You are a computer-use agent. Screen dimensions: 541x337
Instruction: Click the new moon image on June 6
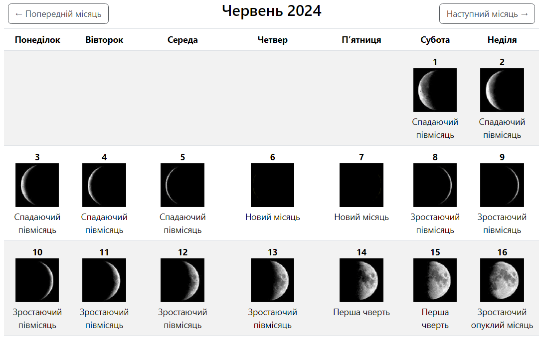click(272, 185)
